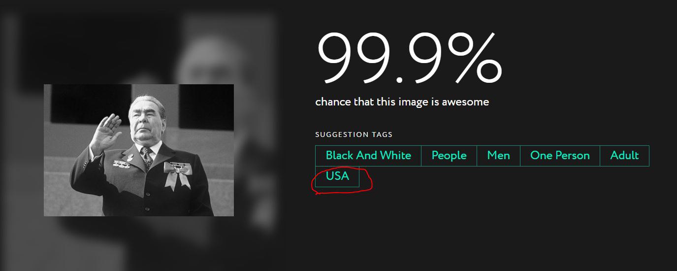This screenshot has width=677, height=271.
Task: Click the ribbon bow on the jacket
Action: (x=177, y=176)
